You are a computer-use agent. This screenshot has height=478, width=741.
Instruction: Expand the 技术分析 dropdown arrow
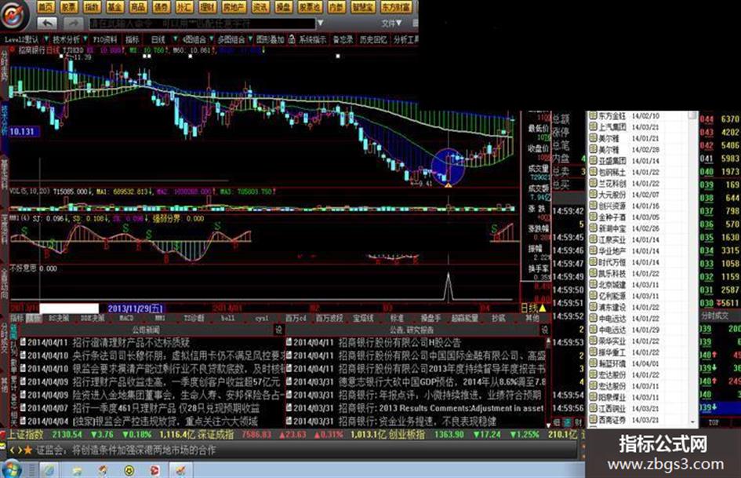(x=85, y=39)
